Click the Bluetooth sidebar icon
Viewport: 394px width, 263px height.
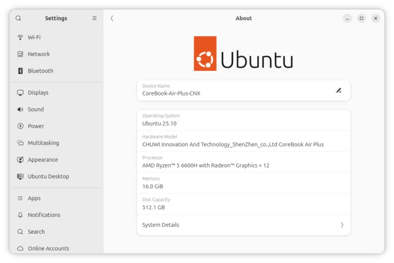[x=20, y=71]
